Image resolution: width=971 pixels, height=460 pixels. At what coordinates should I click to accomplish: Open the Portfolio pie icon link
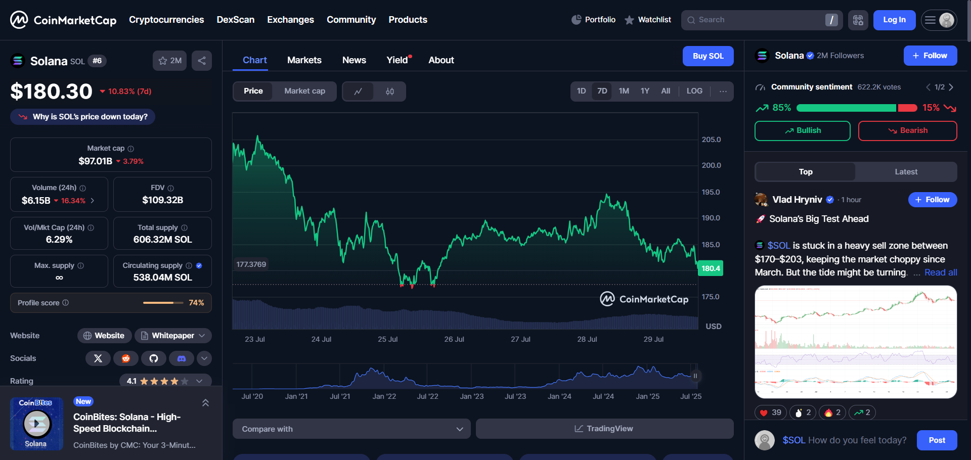click(x=594, y=20)
